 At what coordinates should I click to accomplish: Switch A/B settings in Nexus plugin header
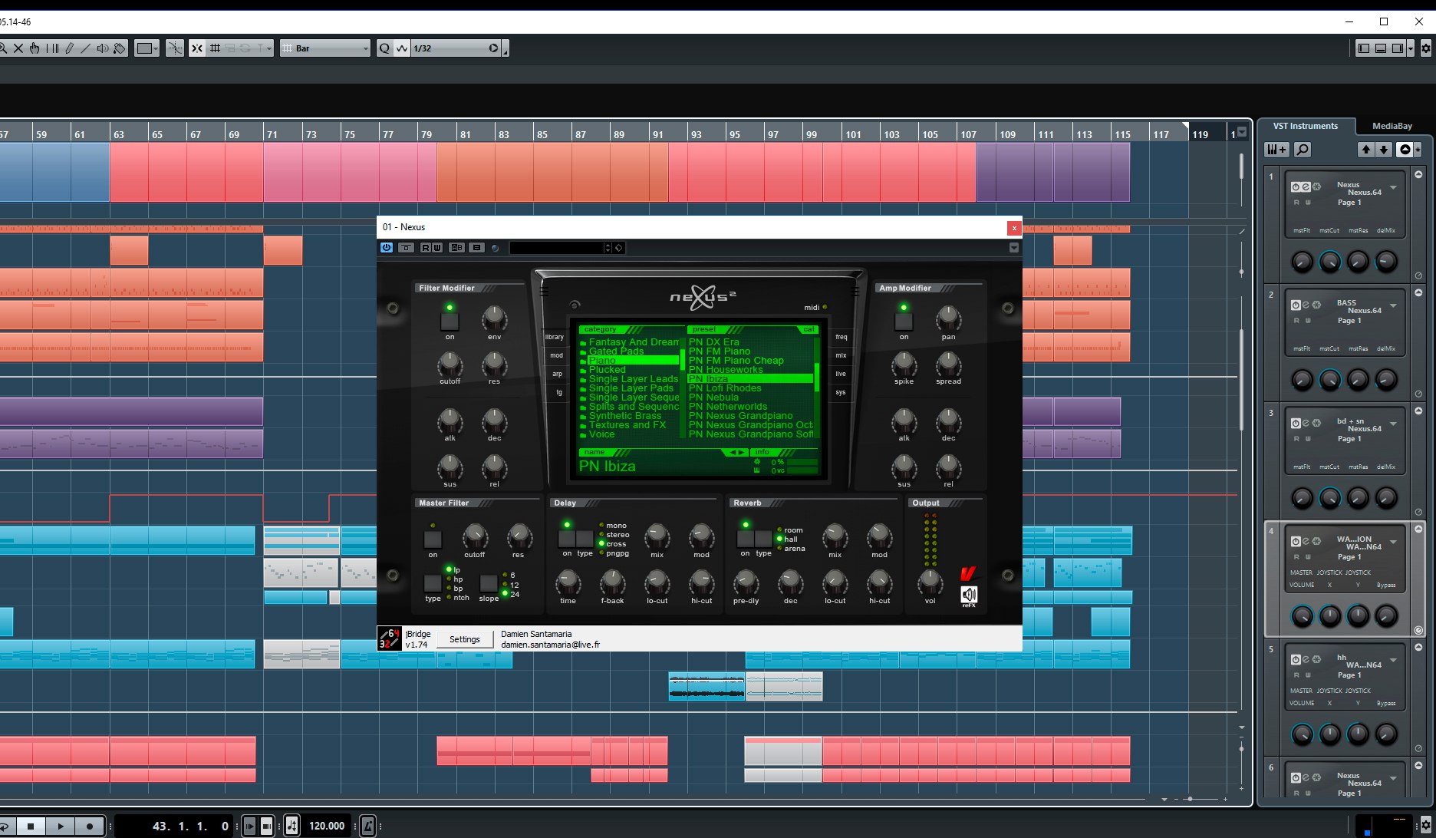(456, 247)
